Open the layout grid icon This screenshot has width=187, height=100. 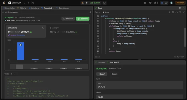pyautogui.click(x=145, y=3)
